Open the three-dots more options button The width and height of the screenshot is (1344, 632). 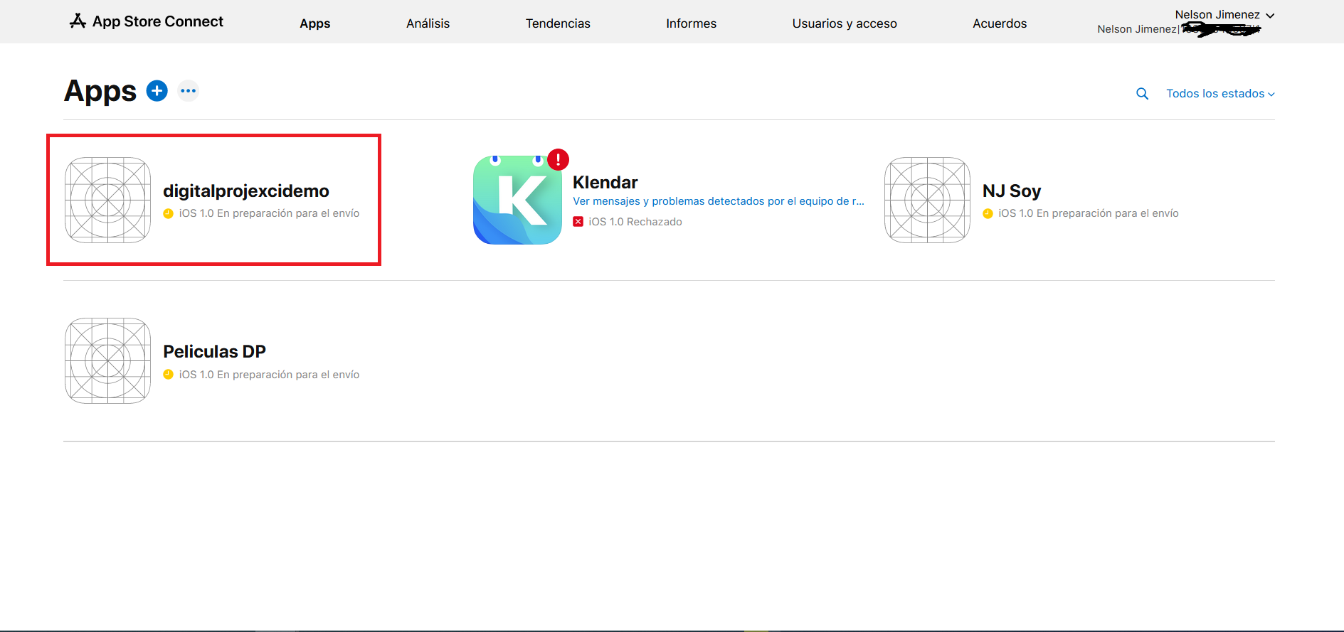[188, 91]
